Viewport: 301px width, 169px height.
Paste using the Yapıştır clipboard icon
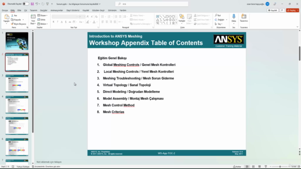point(7,17)
